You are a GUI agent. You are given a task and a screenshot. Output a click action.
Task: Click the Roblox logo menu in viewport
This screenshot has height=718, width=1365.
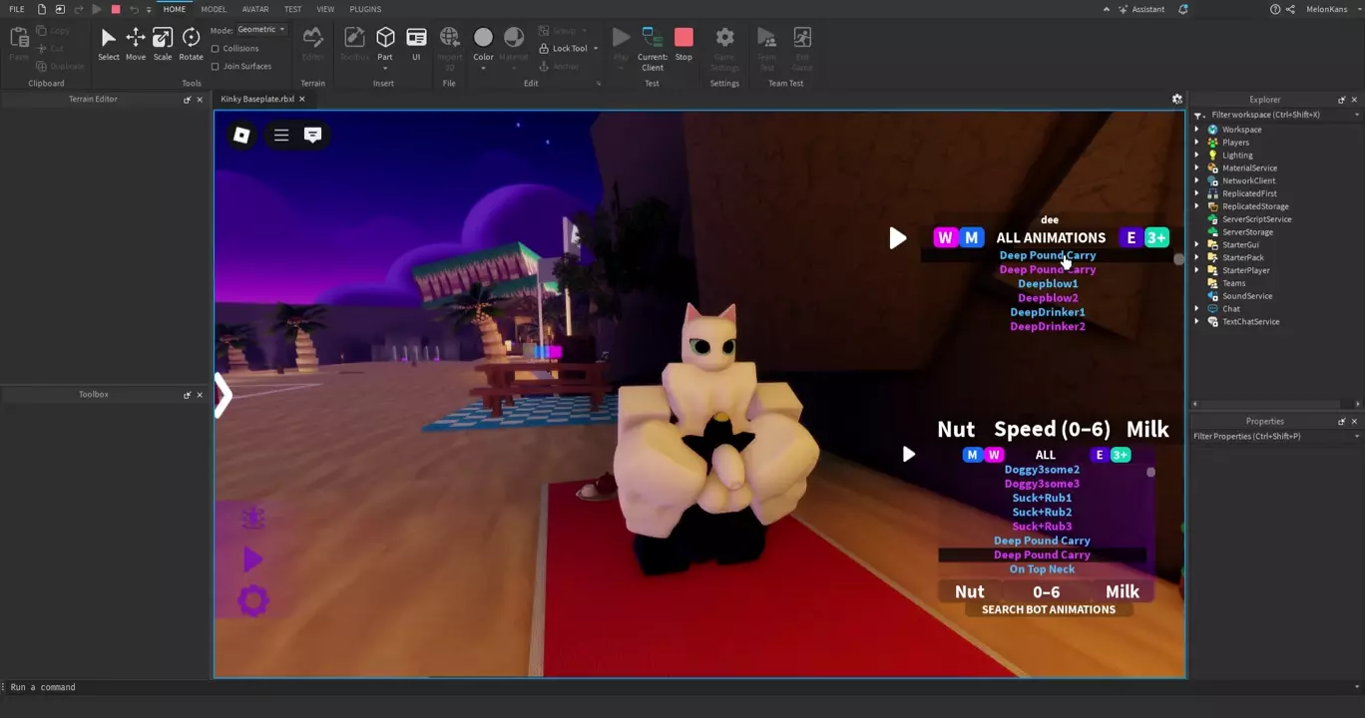(x=241, y=135)
